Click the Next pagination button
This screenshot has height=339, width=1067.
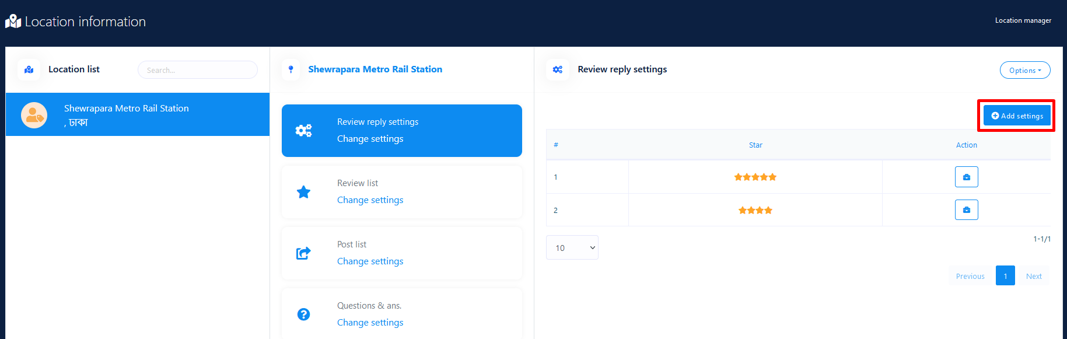click(x=1034, y=276)
